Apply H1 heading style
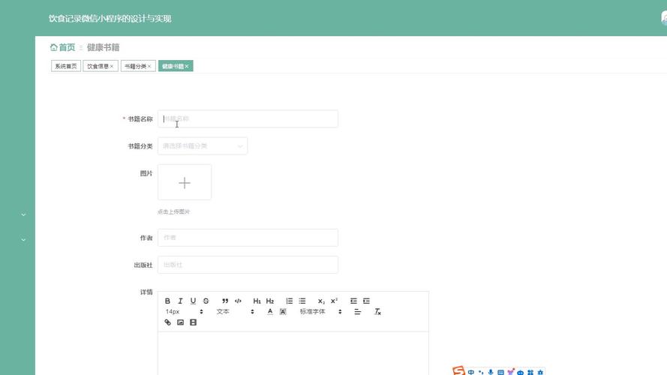The image size is (667, 375). (x=257, y=301)
